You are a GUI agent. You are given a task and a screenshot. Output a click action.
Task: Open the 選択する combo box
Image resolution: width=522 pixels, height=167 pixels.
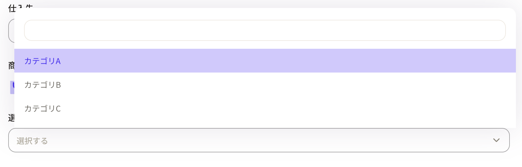pos(259,140)
